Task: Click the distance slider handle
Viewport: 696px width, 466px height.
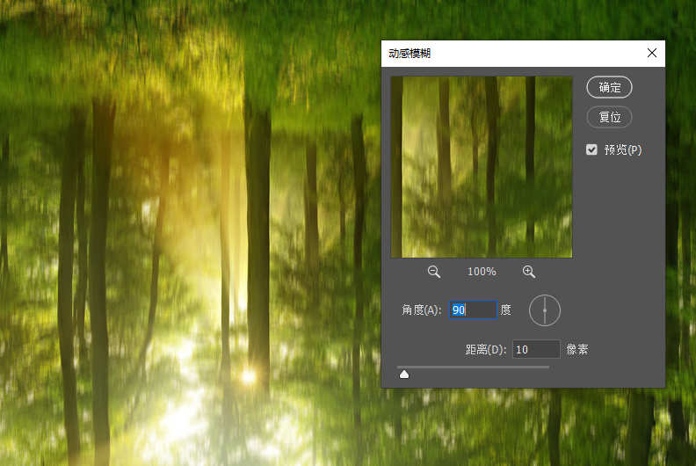Action: (x=404, y=375)
